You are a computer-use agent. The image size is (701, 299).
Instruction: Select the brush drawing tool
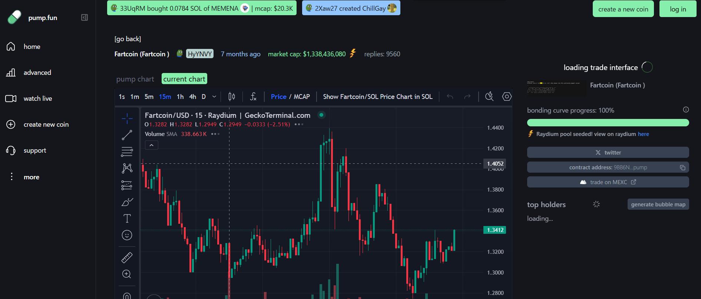pyautogui.click(x=127, y=202)
